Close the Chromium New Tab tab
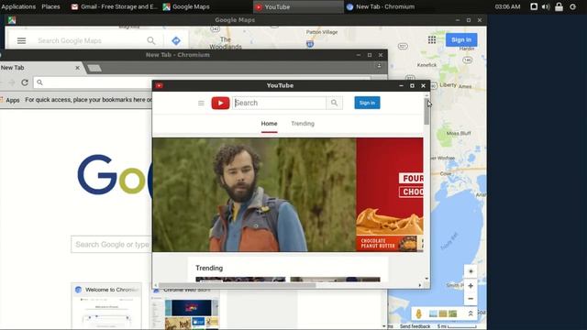The width and height of the screenshot is (587, 330). 77,68
